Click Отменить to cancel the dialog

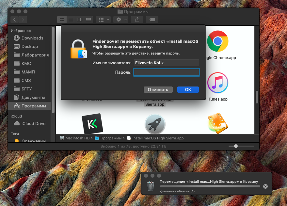158,90
